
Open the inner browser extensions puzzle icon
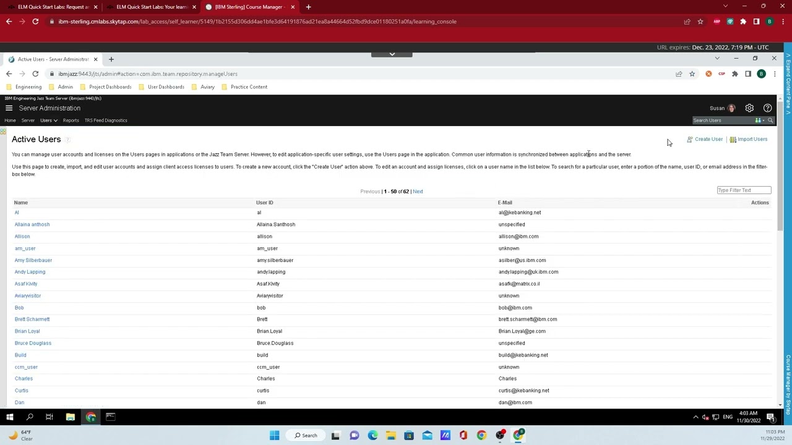point(734,74)
